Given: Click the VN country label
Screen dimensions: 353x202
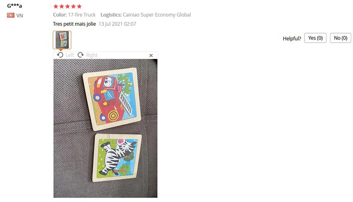Looking at the screenshot, I should coord(19,15).
